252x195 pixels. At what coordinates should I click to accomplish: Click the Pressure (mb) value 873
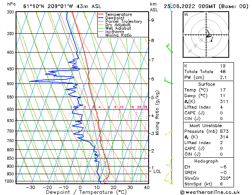click(x=224, y=131)
